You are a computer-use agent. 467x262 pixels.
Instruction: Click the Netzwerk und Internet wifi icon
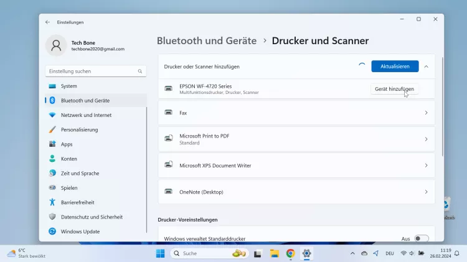(52, 115)
